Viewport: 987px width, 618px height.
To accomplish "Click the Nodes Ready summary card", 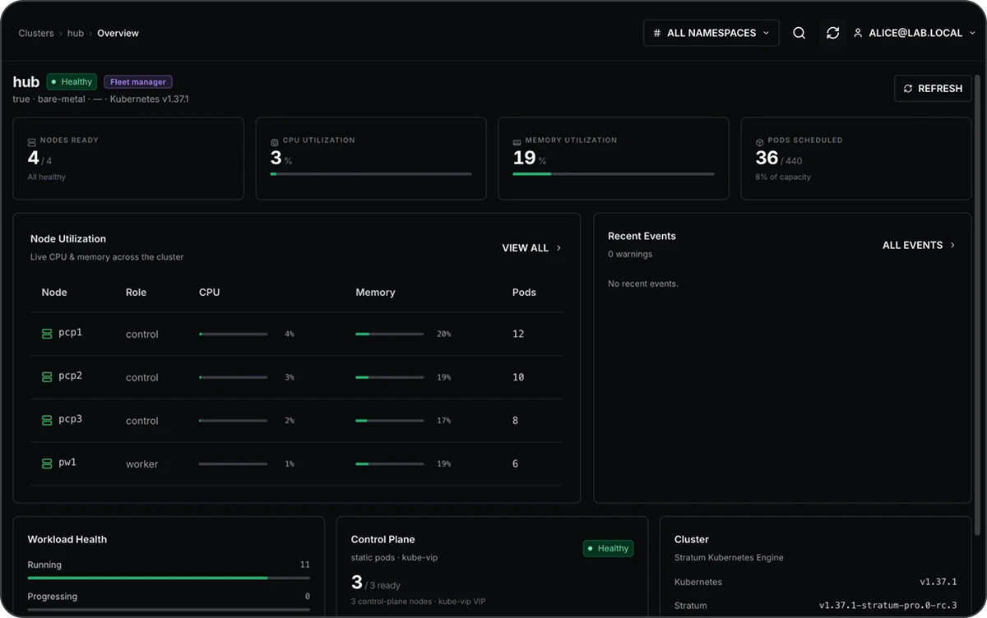I will [128, 159].
